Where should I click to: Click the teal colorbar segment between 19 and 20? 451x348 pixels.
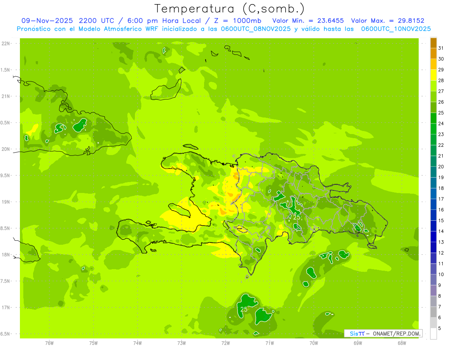pos(433,172)
